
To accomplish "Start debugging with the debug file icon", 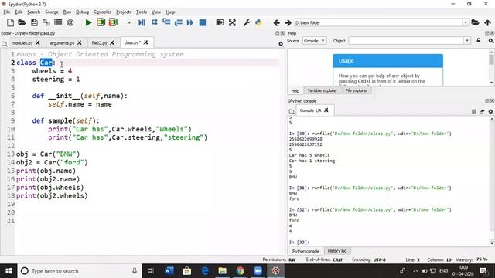I will (142, 22).
